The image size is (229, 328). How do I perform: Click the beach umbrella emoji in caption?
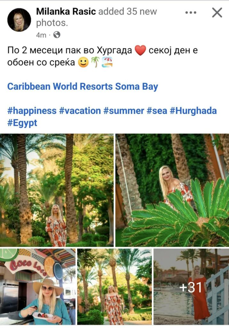tap(107, 62)
